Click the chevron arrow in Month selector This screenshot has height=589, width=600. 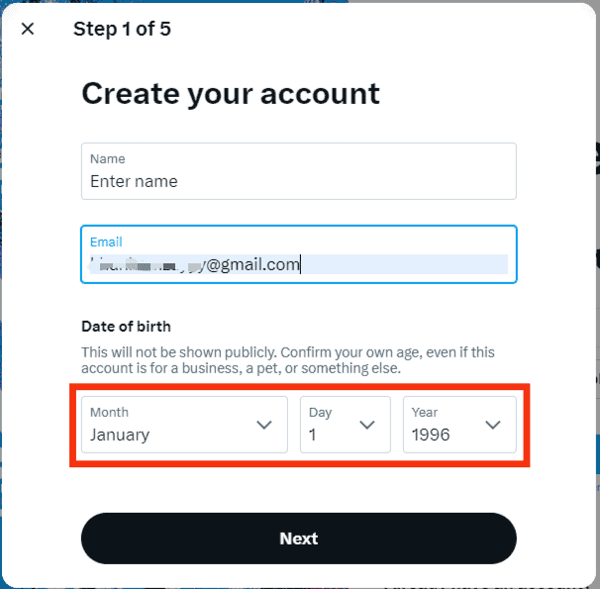[x=264, y=425]
